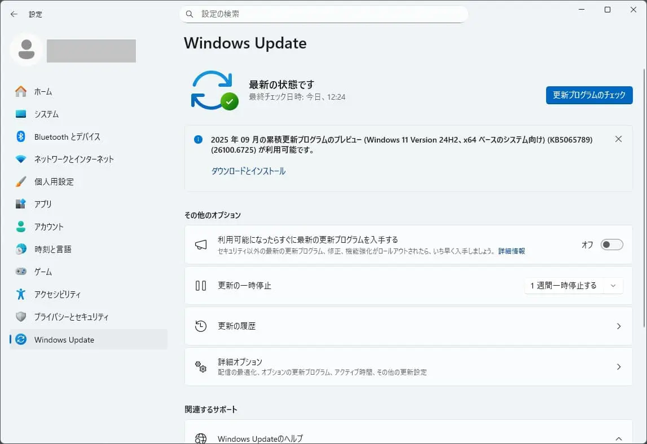The width and height of the screenshot is (647, 444).
Task: Select the Bluetooth とデバイス icon
Action: click(21, 136)
